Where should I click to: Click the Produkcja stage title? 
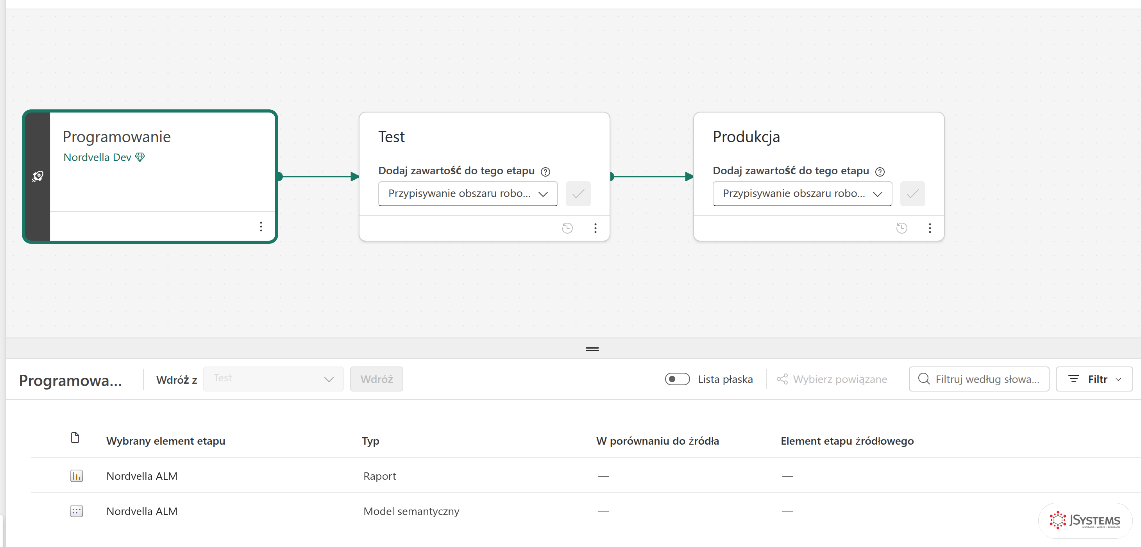(x=746, y=137)
